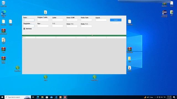The width and height of the screenshot is (177, 99).
Task: Open the notification center icon
Action: pos(174,97)
